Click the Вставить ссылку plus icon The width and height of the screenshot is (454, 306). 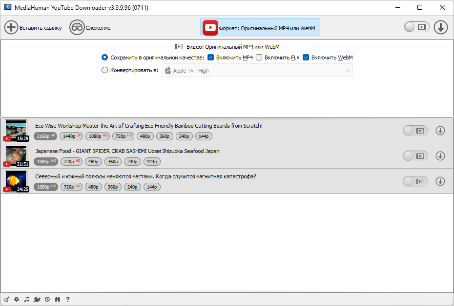tap(11, 28)
